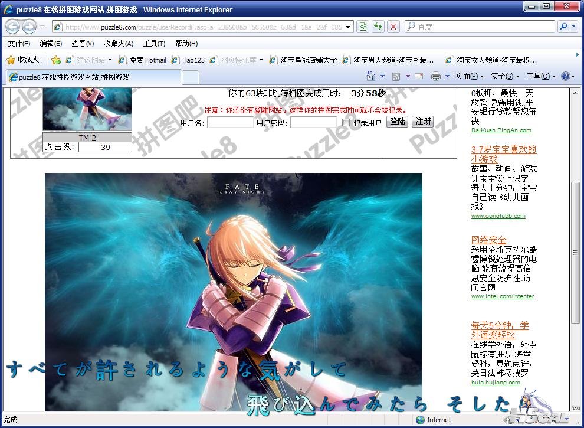
Task: Click the Read Mail envelope icon
Action: (419, 76)
